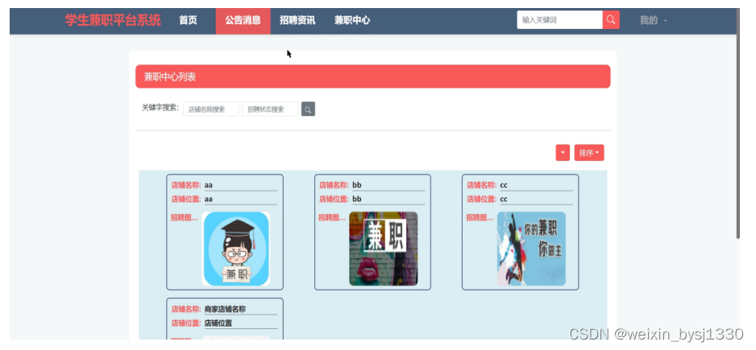
Task: Go to 招聘资讯 page
Action: tap(297, 20)
